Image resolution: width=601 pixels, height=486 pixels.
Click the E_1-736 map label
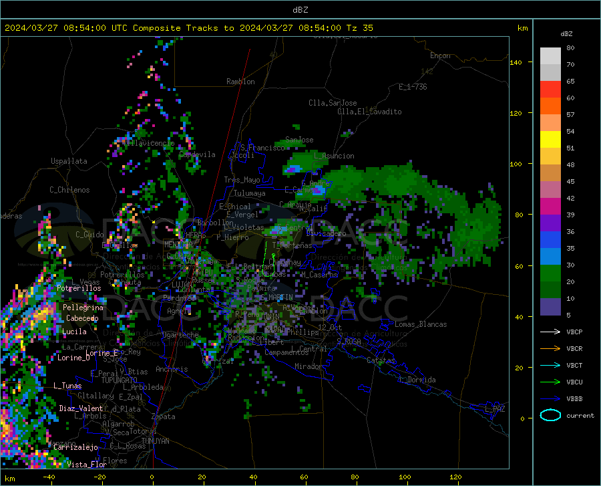point(413,87)
